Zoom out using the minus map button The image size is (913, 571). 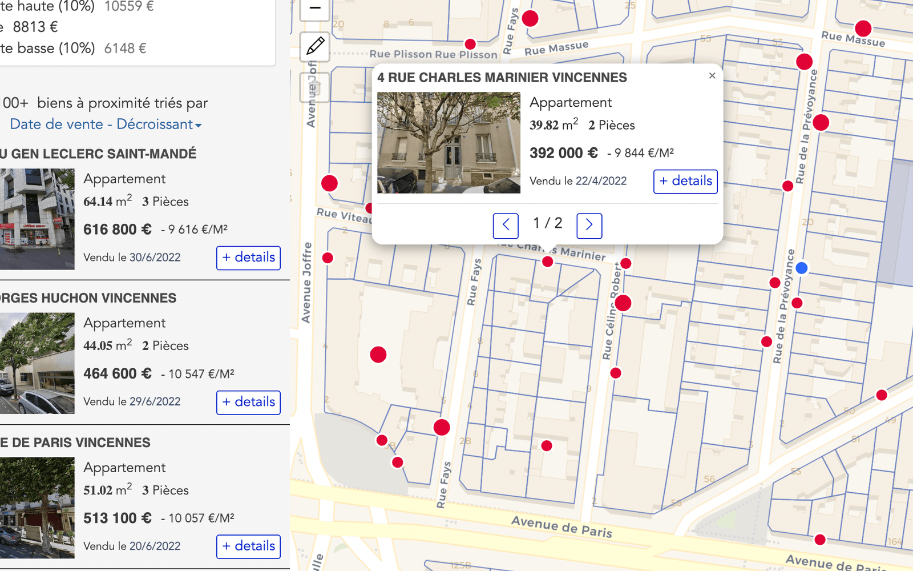pyautogui.click(x=314, y=9)
